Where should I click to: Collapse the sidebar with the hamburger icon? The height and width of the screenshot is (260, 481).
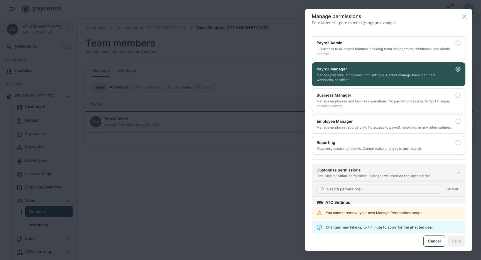[12, 9]
